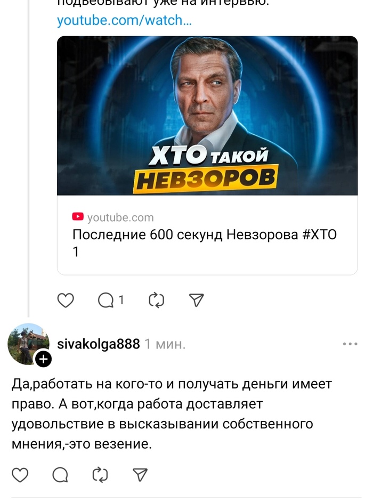
Task: Tap the 1 мин. timestamp on the comment
Action: 165,344
